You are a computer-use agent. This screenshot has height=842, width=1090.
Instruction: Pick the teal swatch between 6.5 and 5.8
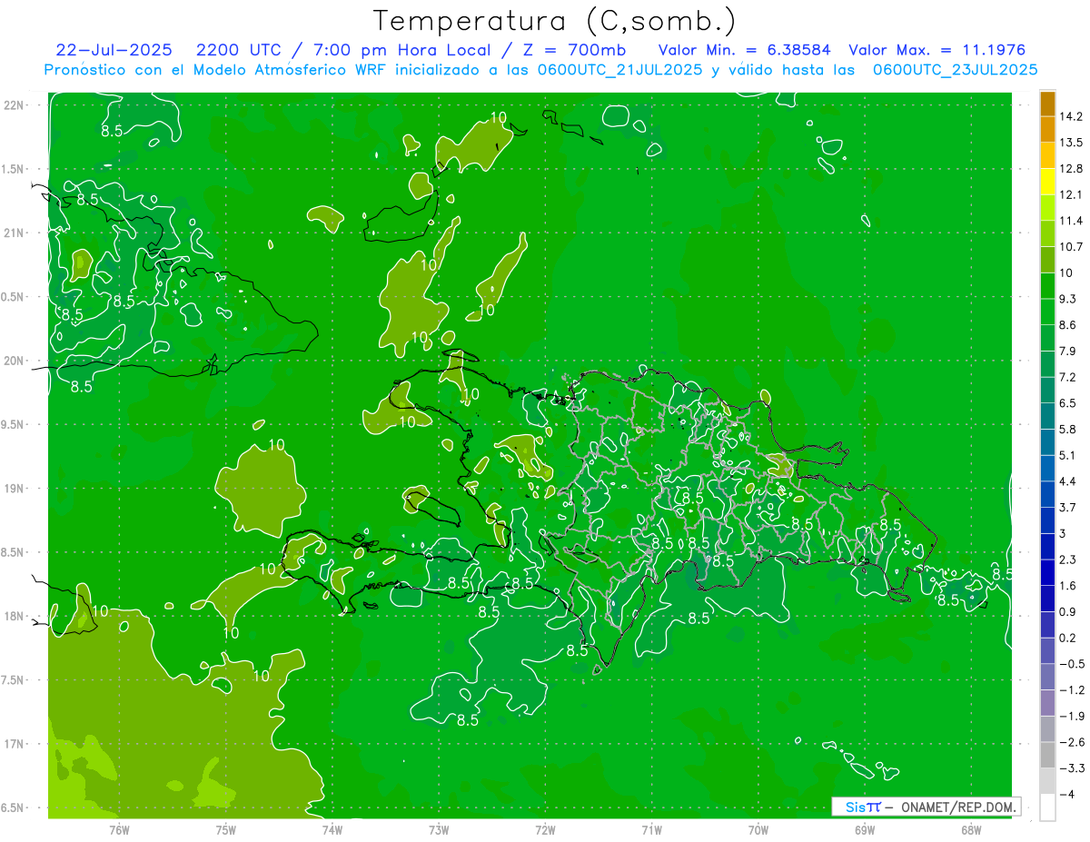click(x=1047, y=416)
